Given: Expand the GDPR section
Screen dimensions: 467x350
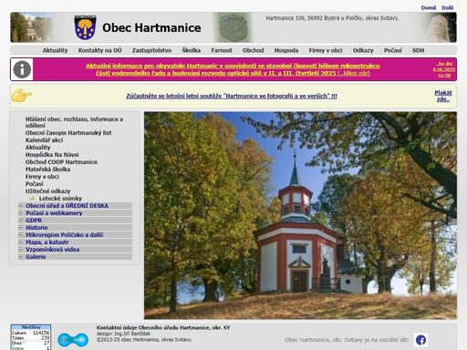Looking at the screenshot, I should click(x=75, y=221).
